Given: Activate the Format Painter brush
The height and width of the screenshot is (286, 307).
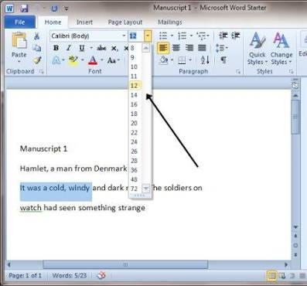Looking at the screenshot, I should coord(37,60).
